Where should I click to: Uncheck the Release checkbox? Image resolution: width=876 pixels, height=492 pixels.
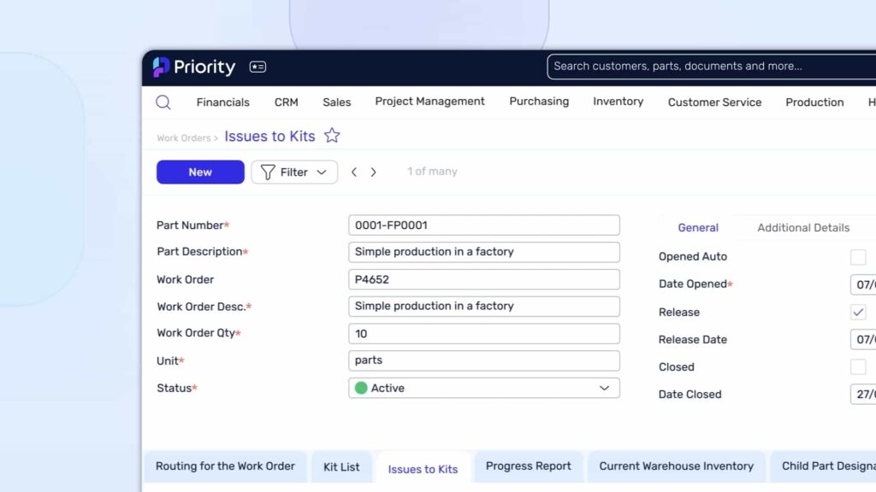pyautogui.click(x=858, y=312)
